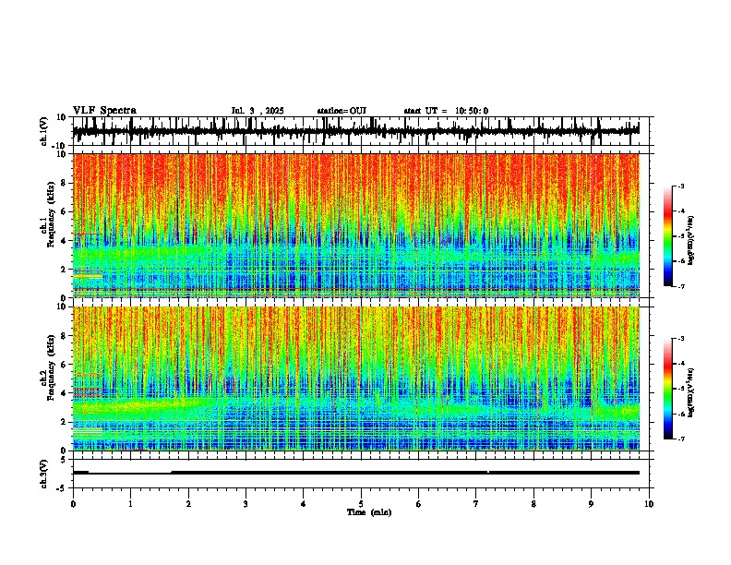
Task: Click the ch.3 voltage trace panel
Action: tap(363, 474)
